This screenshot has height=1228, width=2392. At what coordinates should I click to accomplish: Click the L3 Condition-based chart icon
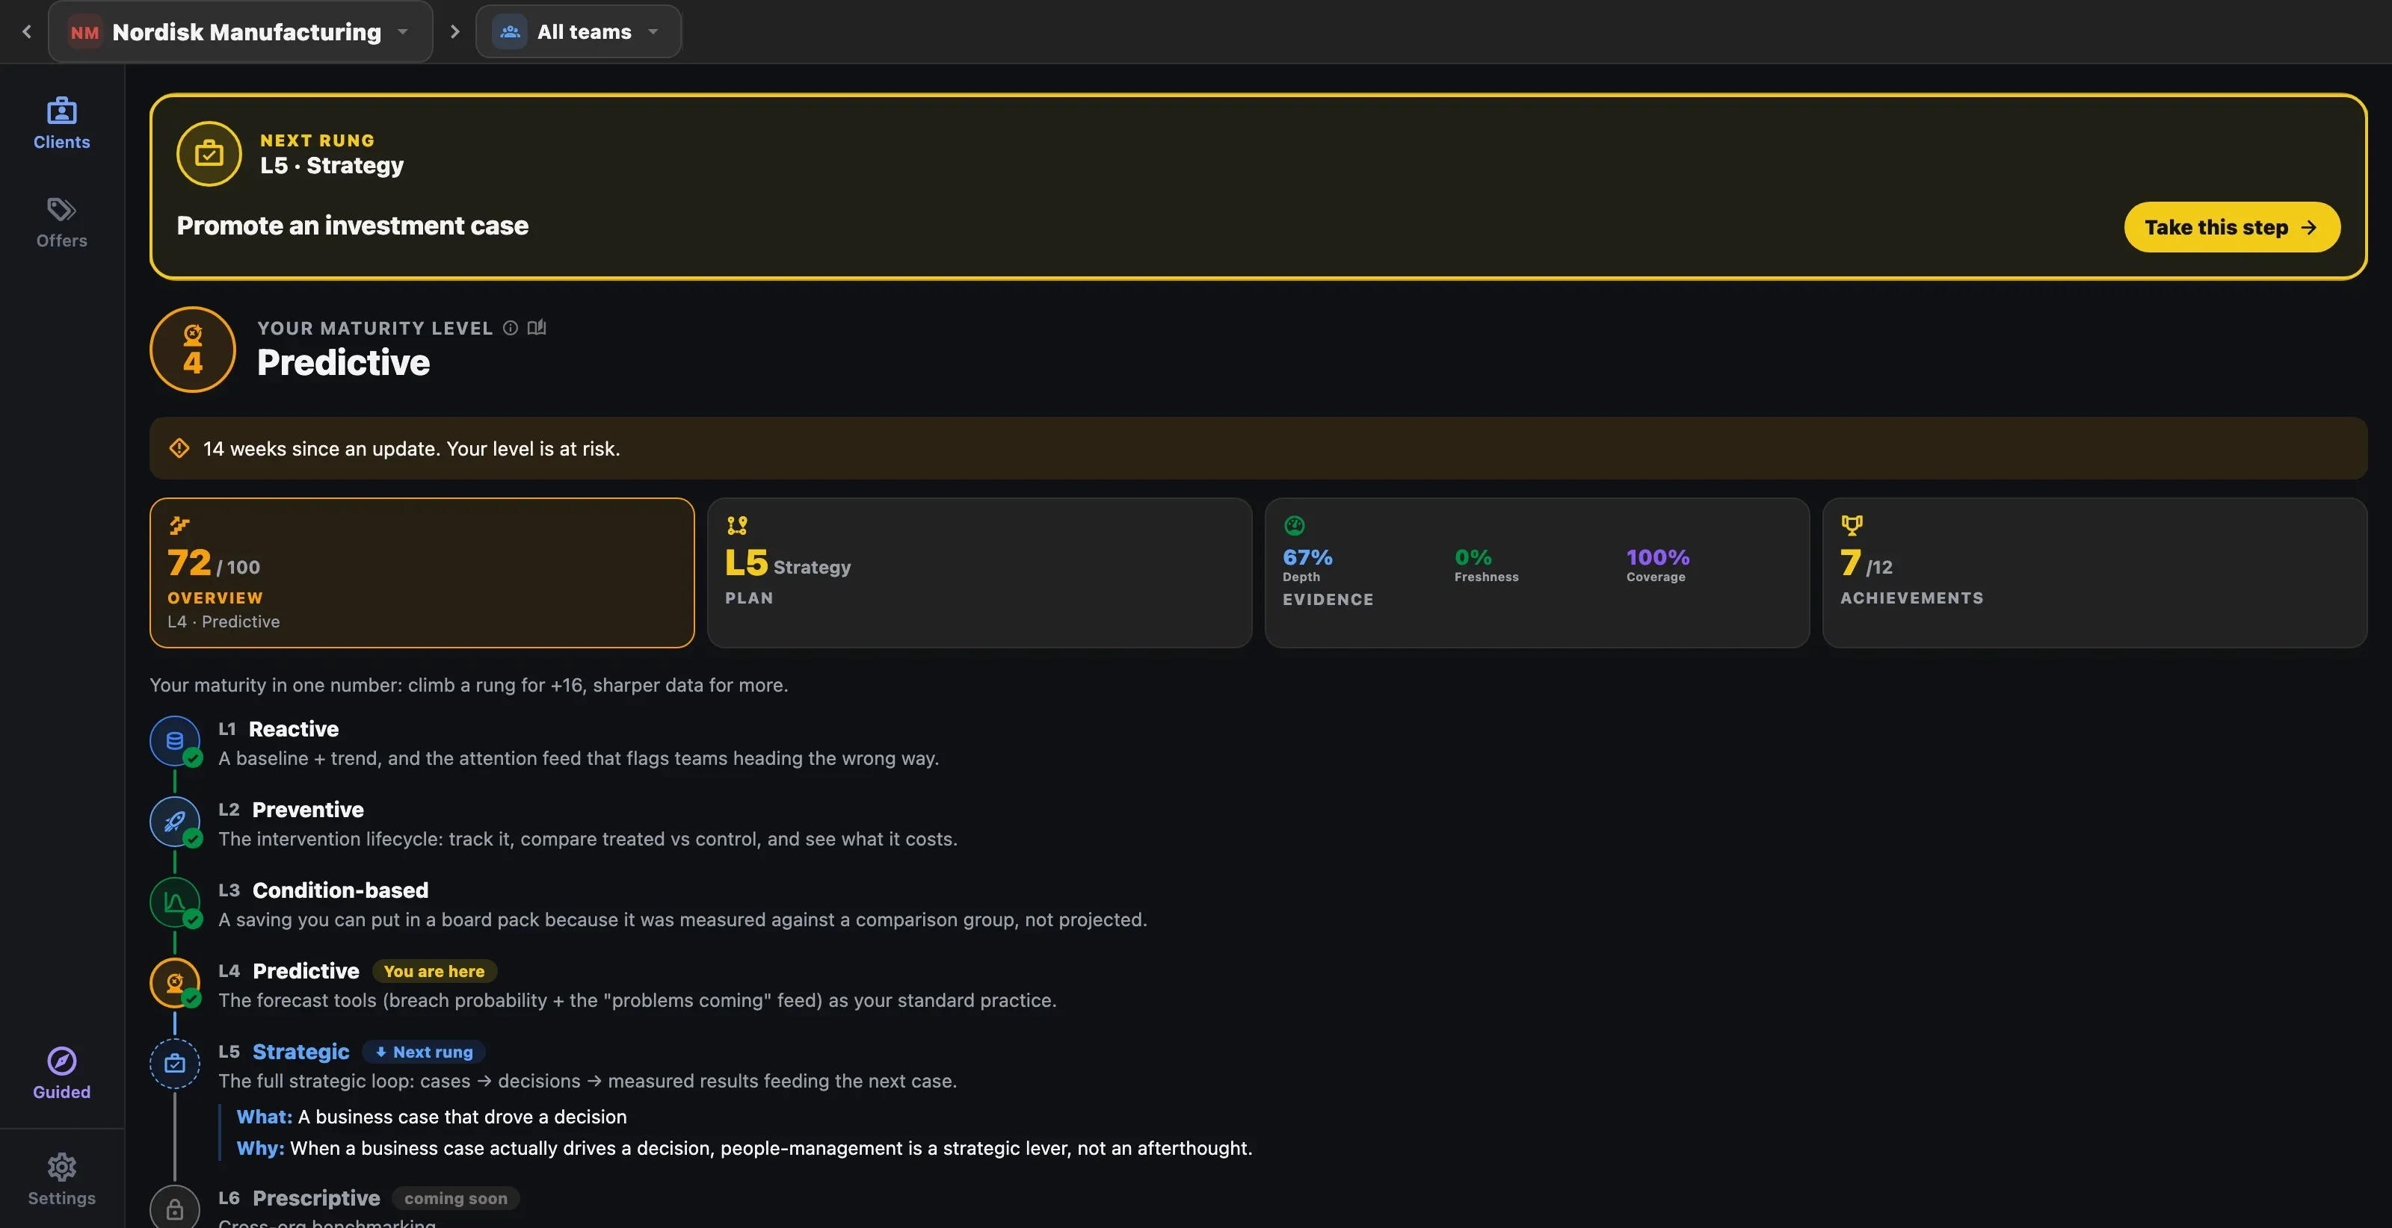click(x=175, y=902)
